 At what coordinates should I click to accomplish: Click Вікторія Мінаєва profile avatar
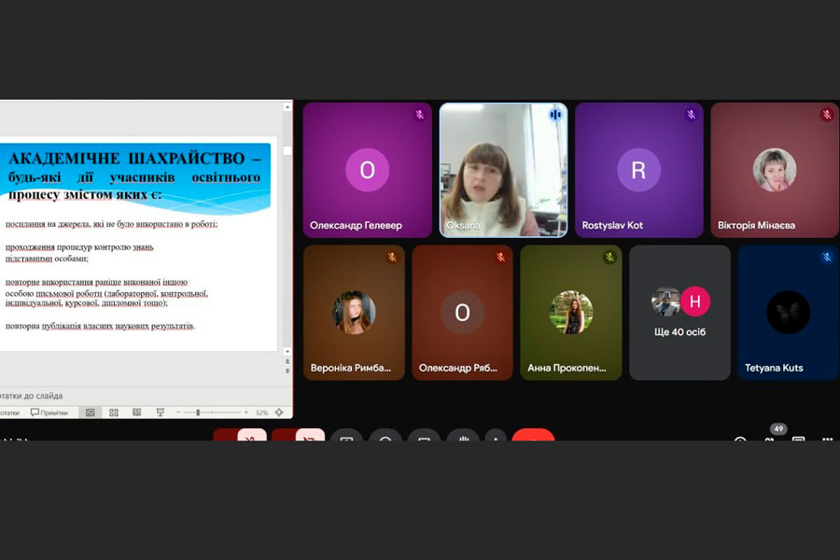[775, 170]
